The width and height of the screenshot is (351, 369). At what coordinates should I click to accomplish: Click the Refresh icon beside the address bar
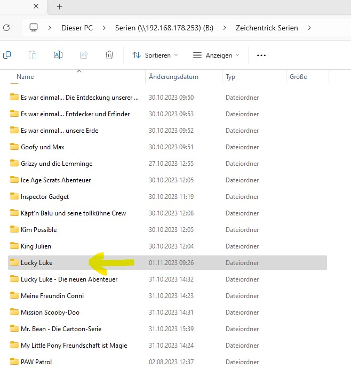[6, 28]
